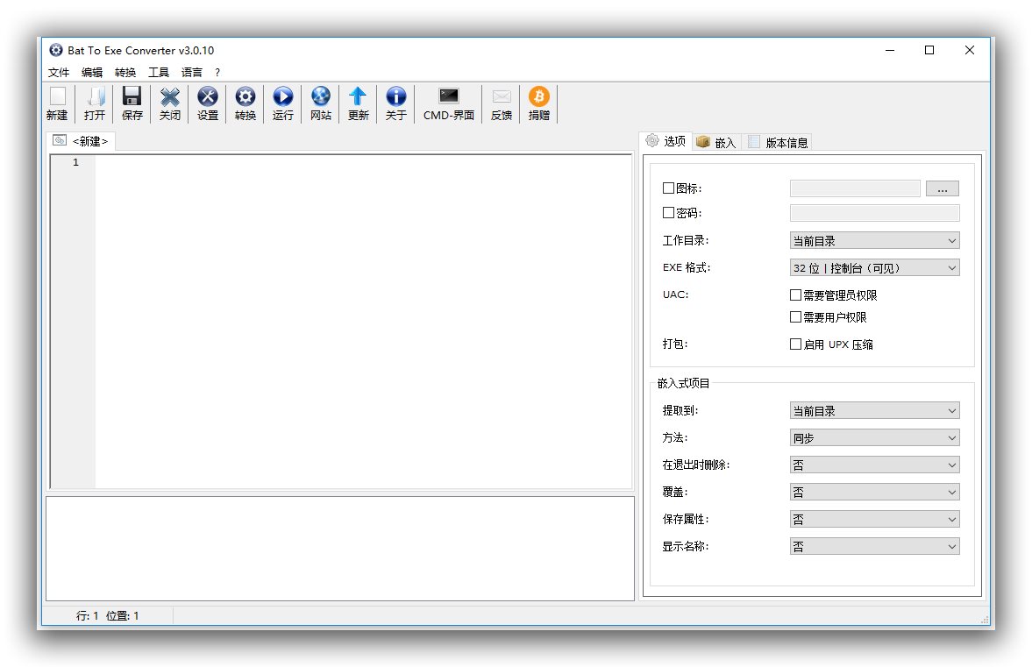Viewport: 1032px width, 667px height.
Task: Open the 关于 (About) info icon
Action: (x=396, y=104)
